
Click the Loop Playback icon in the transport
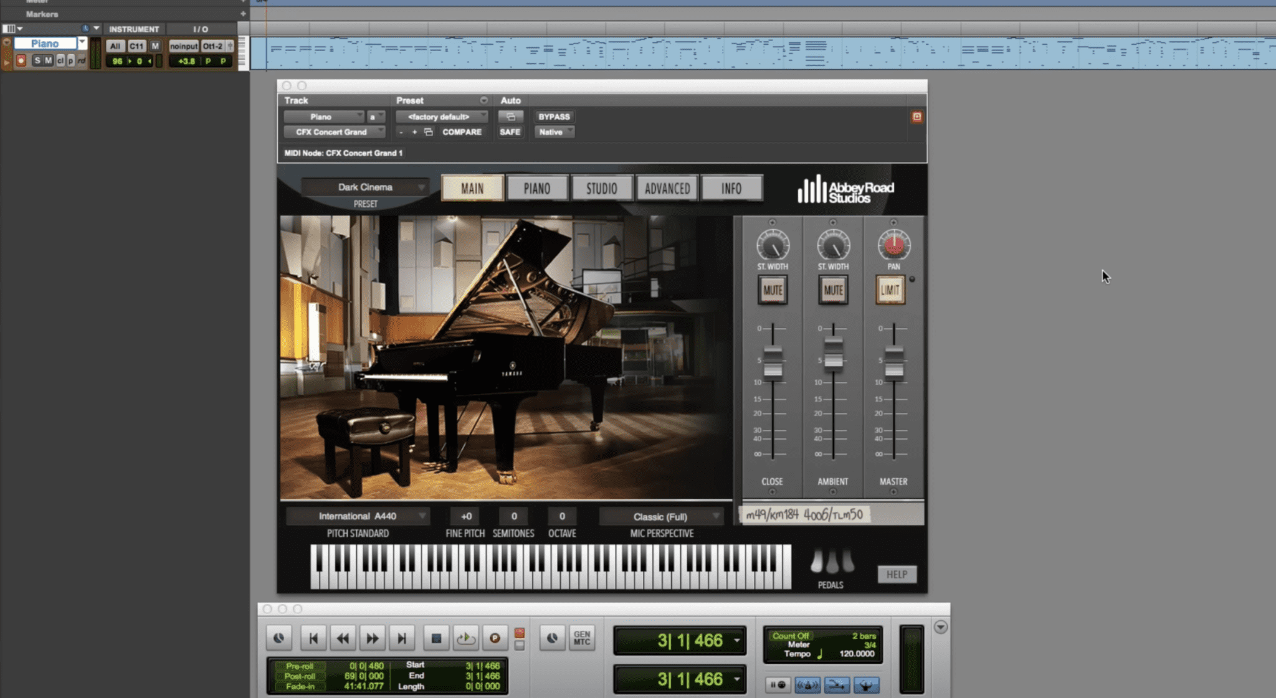465,638
